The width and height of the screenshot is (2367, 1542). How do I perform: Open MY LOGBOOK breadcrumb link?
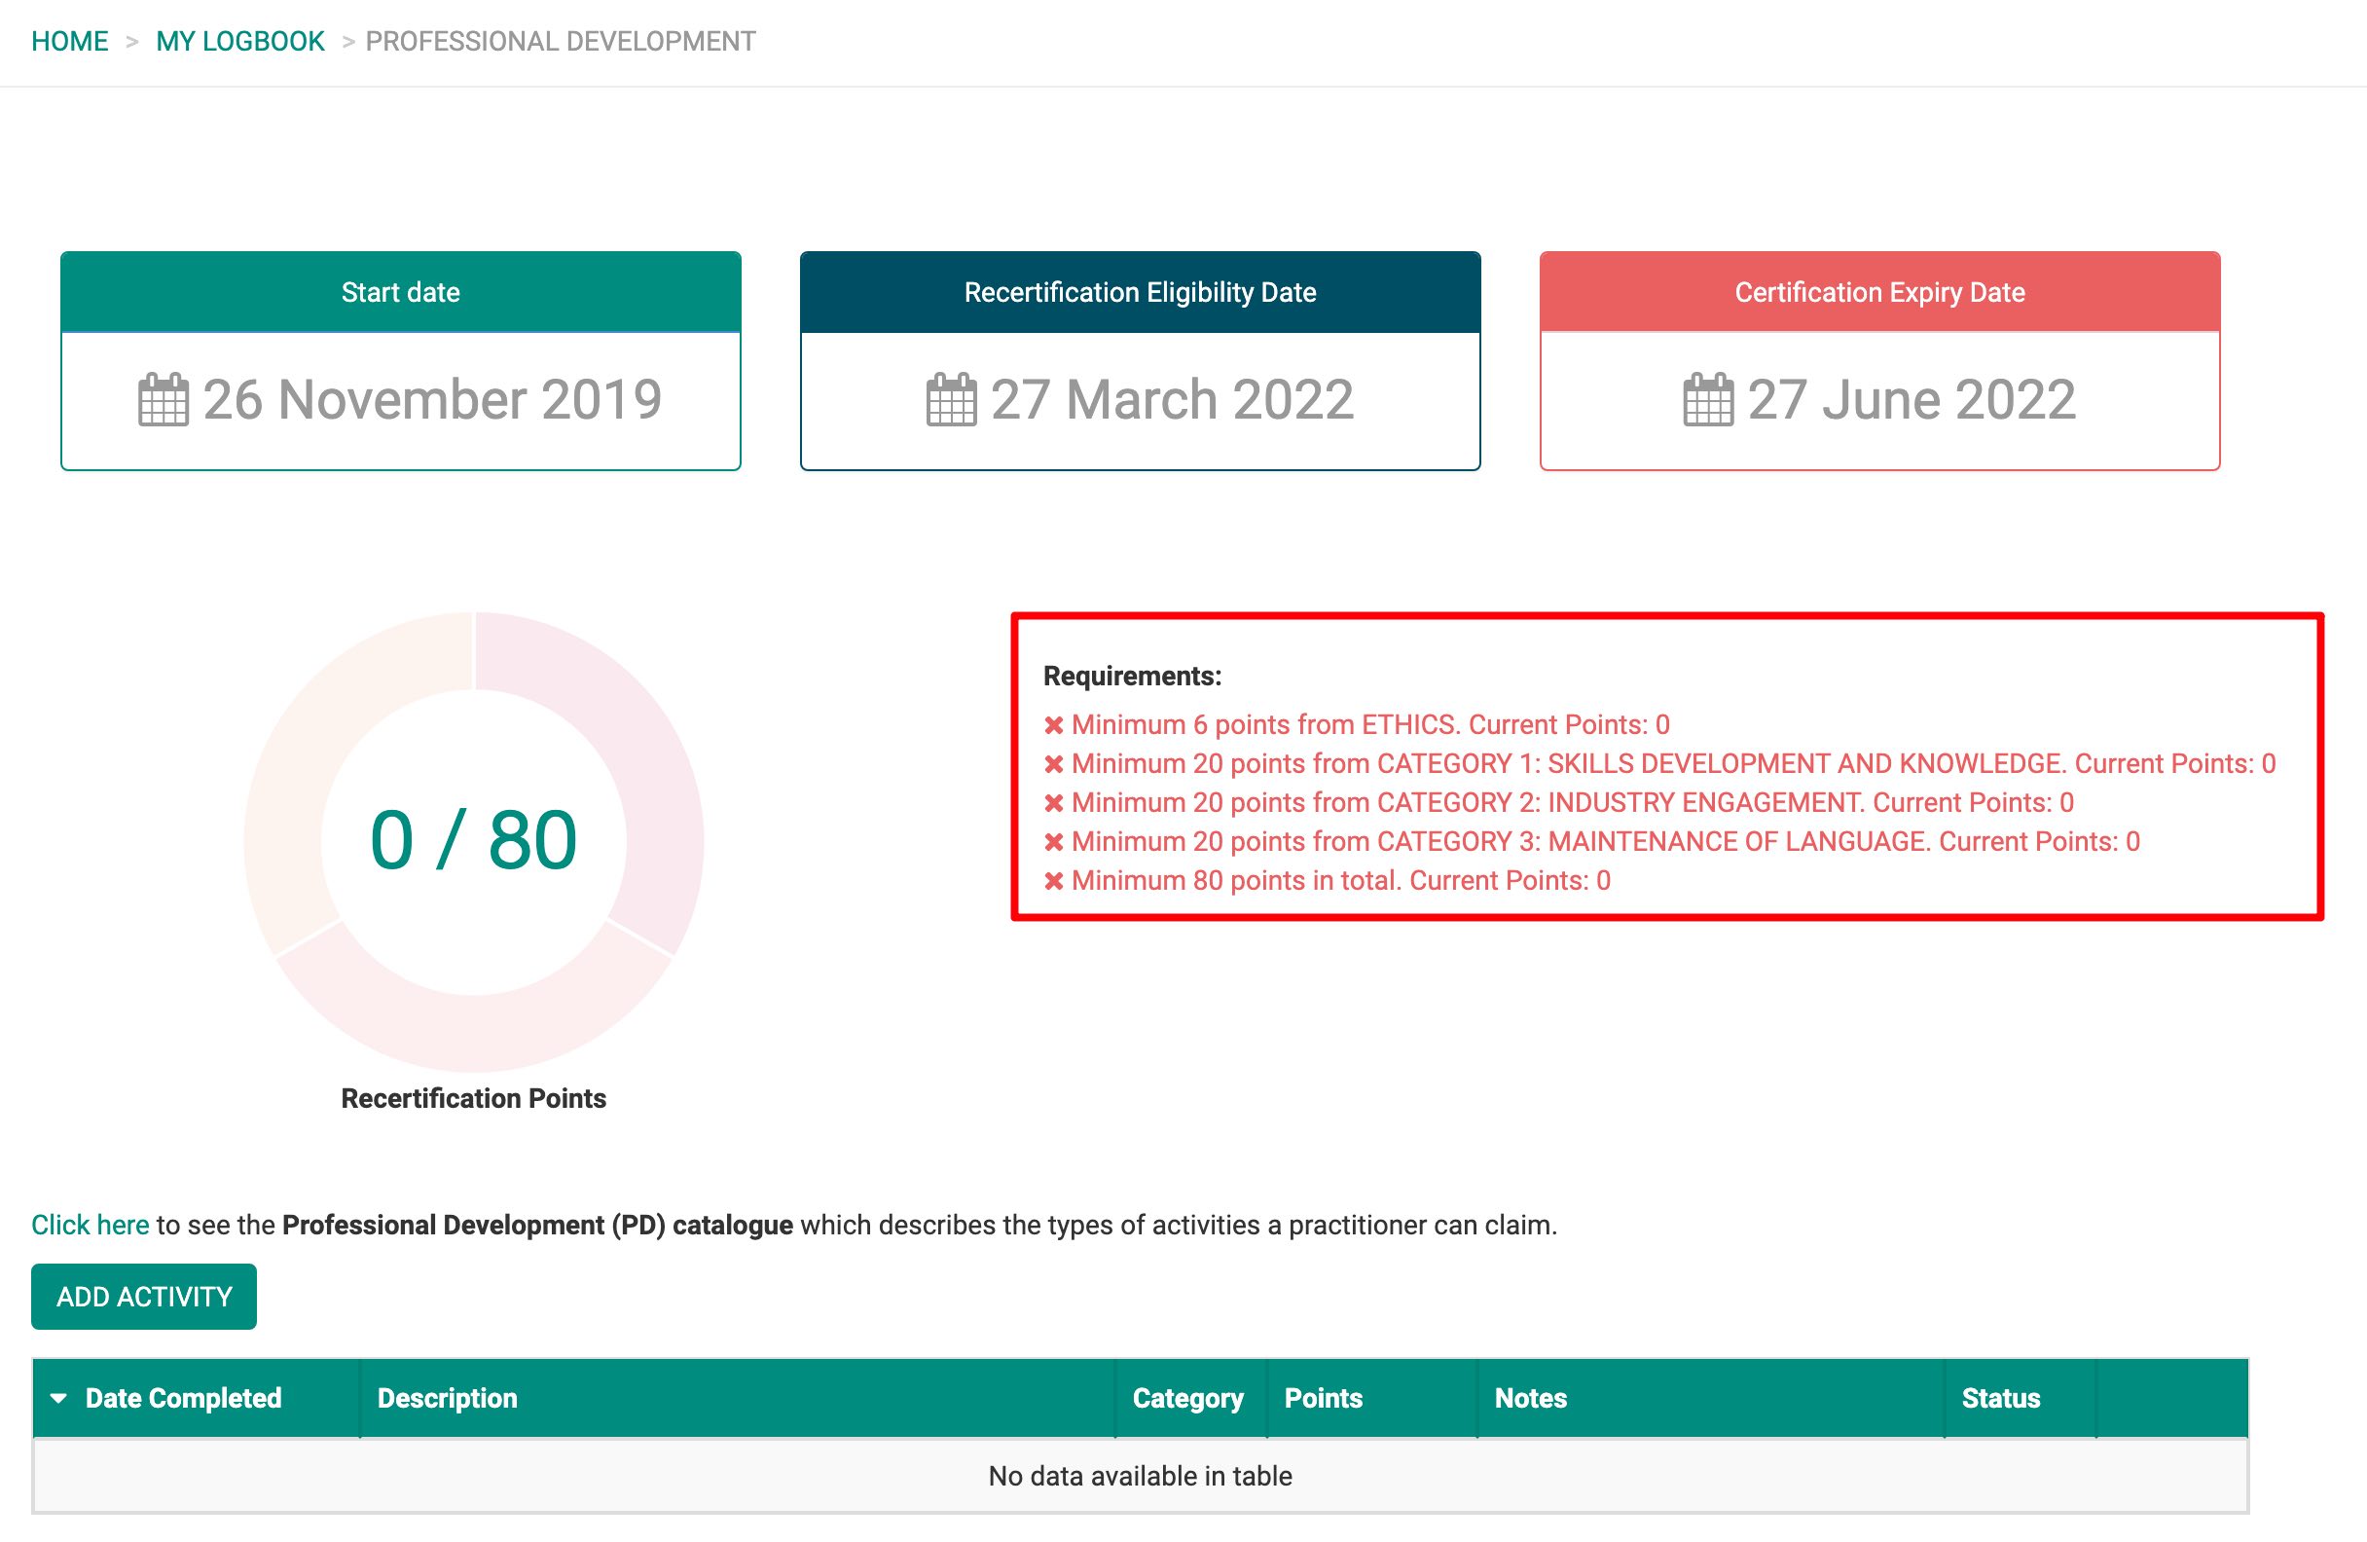click(x=239, y=42)
